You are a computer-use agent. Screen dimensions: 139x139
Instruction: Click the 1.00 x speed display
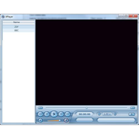coord(107,114)
